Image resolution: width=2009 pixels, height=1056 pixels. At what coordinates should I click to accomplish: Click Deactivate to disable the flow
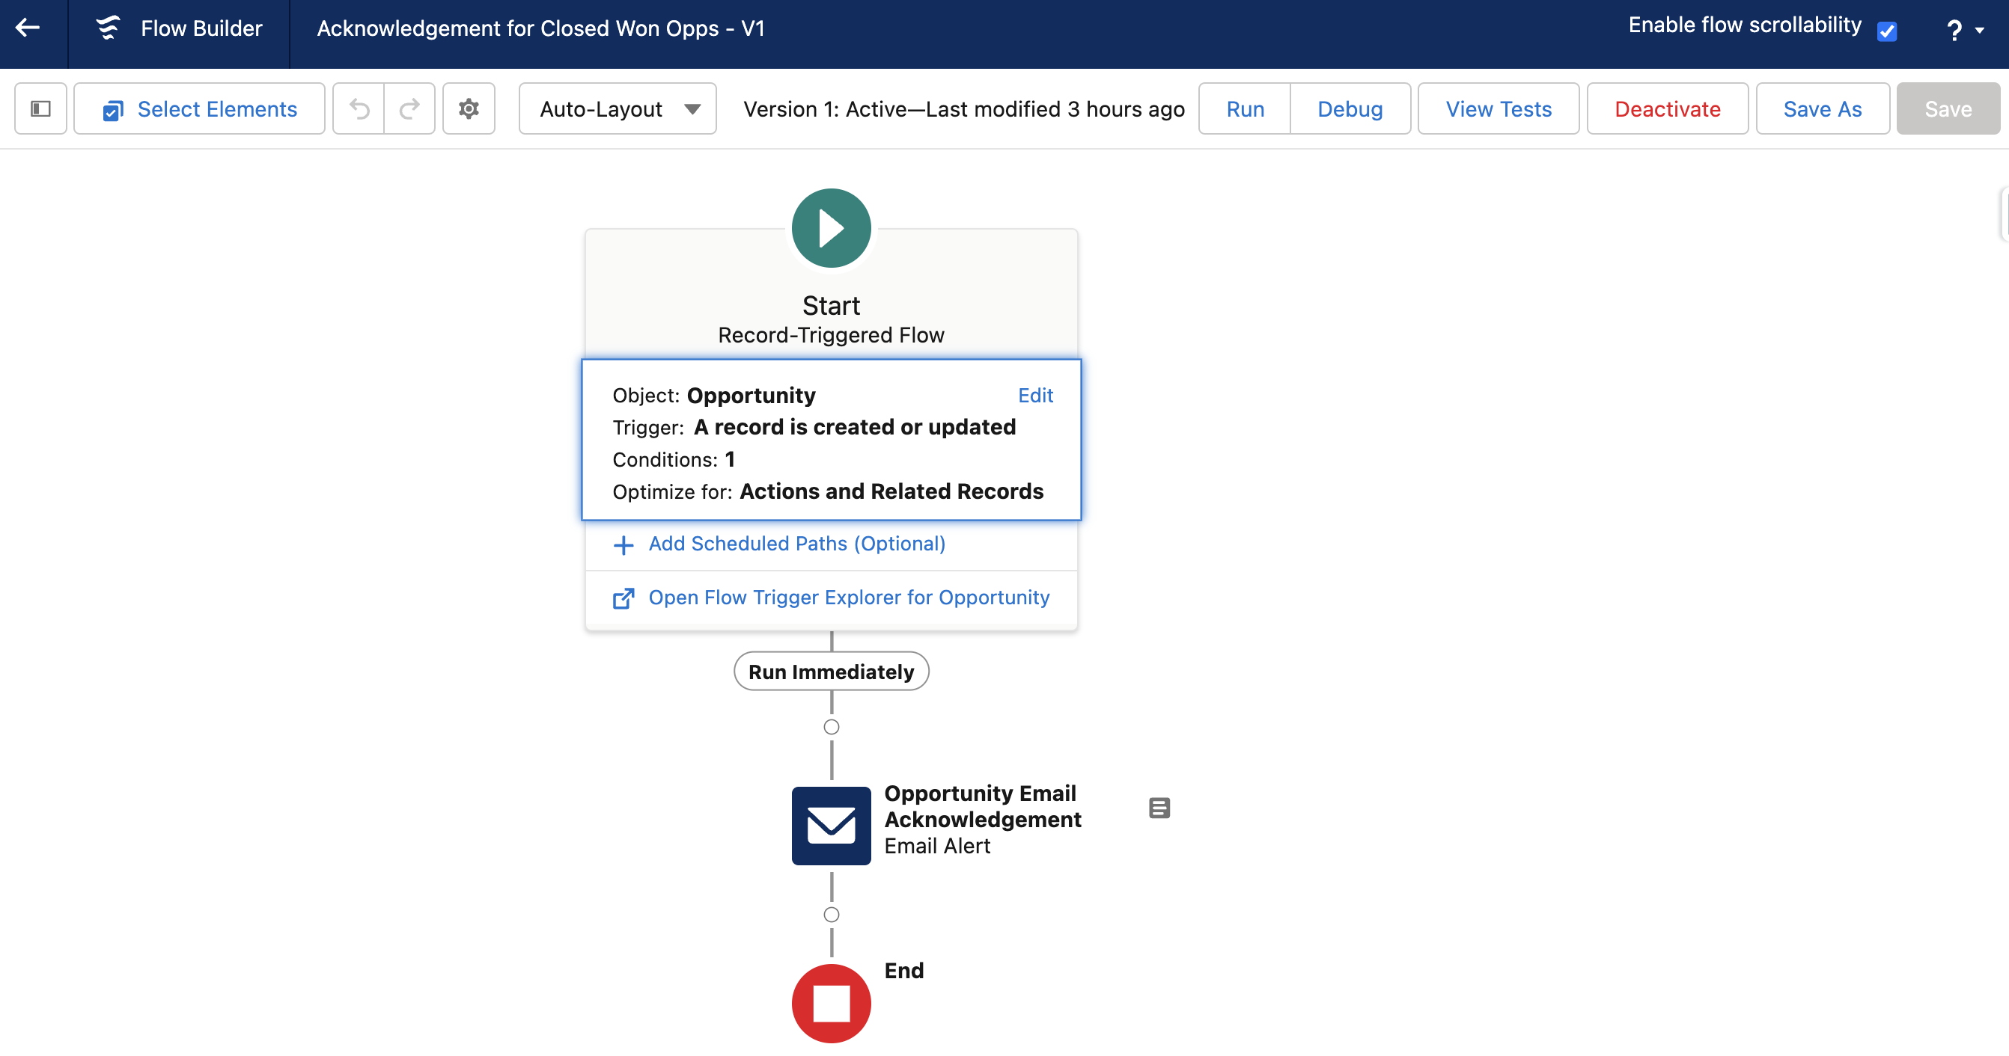click(x=1667, y=109)
